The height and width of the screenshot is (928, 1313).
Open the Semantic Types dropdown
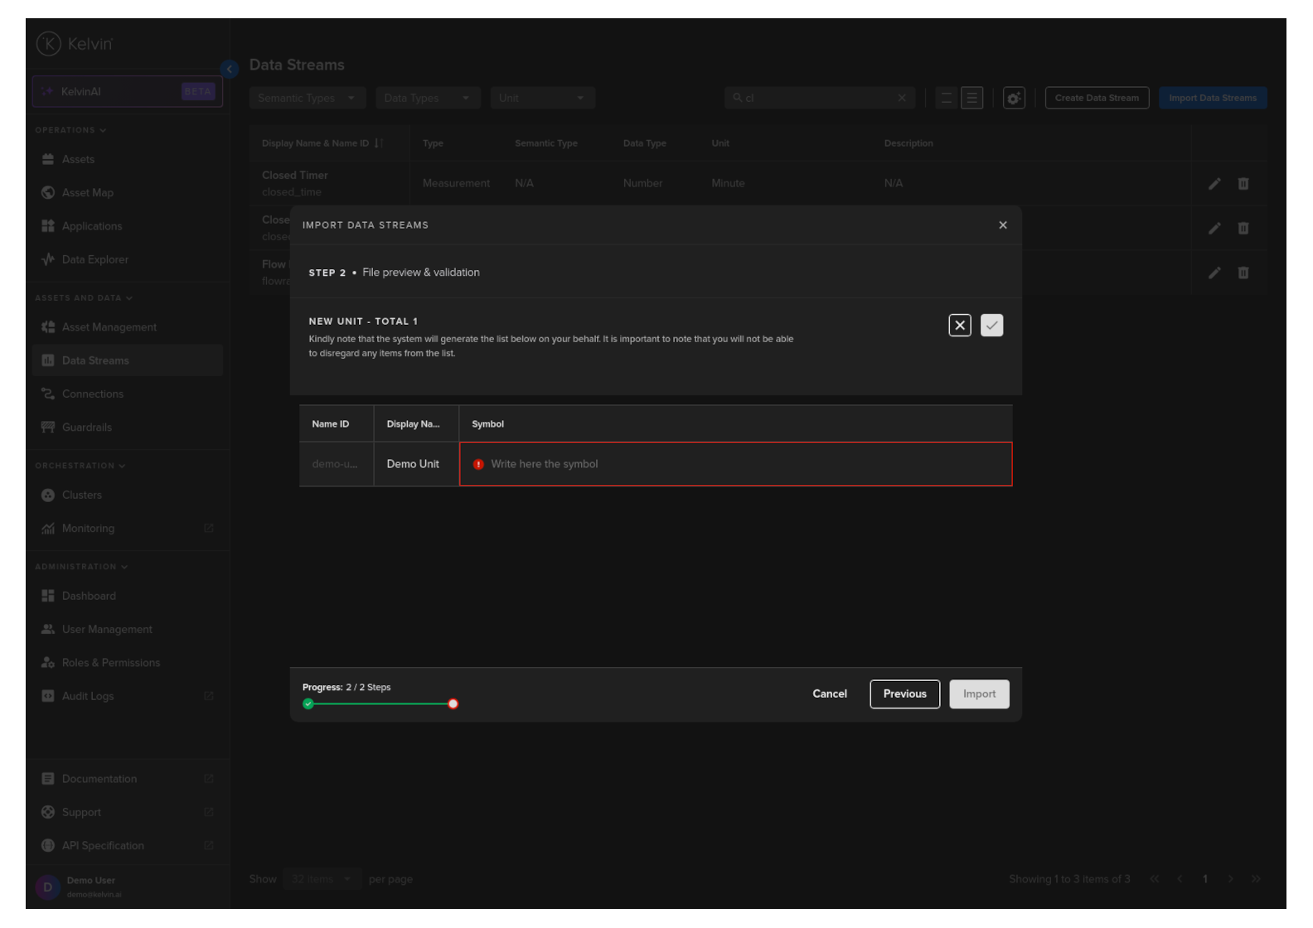pos(306,99)
